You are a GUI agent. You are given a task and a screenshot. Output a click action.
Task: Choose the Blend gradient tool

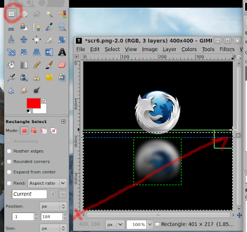[24, 65]
